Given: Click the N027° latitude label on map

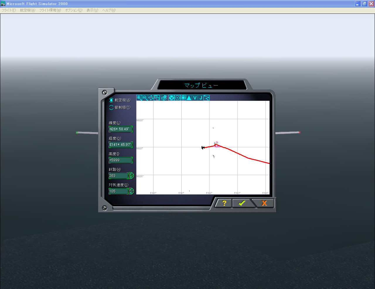Looking at the screenshot, I should [140, 148].
